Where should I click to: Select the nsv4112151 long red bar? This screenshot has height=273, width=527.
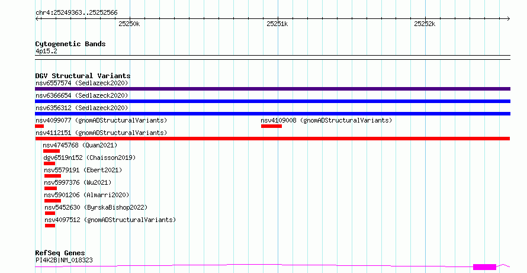pos(272,139)
